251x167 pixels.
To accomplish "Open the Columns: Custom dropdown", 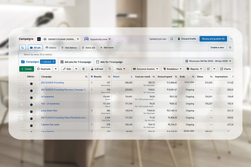I will pyautogui.click(x=146, y=69).
